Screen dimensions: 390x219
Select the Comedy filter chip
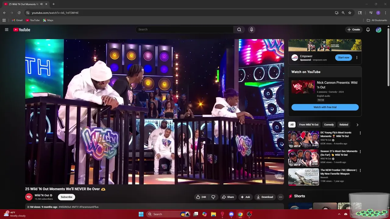(329, 125)
